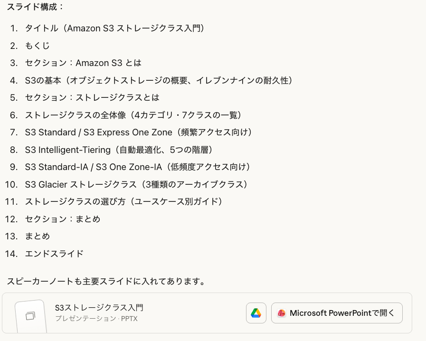Select セクション：ストレージクラスとは list item
Image resolution: width=426 pixels, height=341 pixels.
92,97
